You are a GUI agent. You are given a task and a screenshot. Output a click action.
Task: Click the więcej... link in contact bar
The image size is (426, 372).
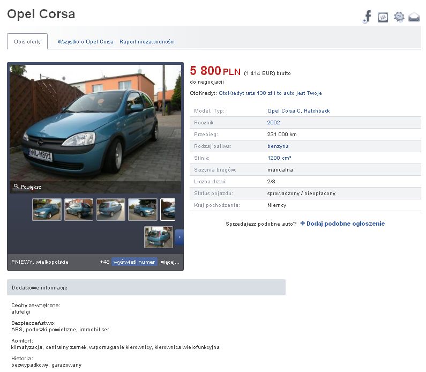pyautogui.click(x=170, y=262)
